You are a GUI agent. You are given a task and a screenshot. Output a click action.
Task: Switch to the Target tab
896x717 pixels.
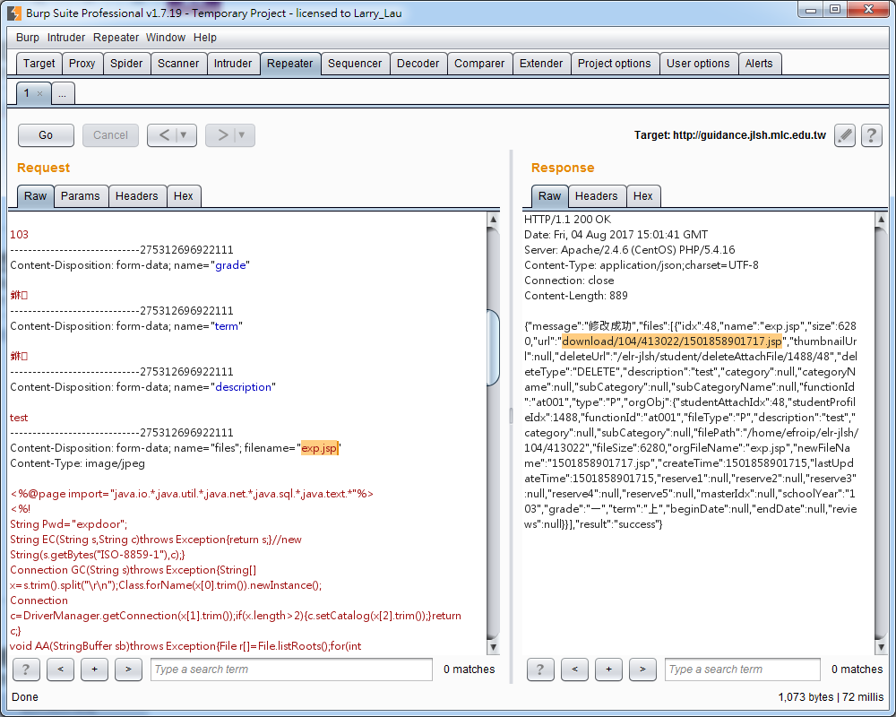[39, 64]
